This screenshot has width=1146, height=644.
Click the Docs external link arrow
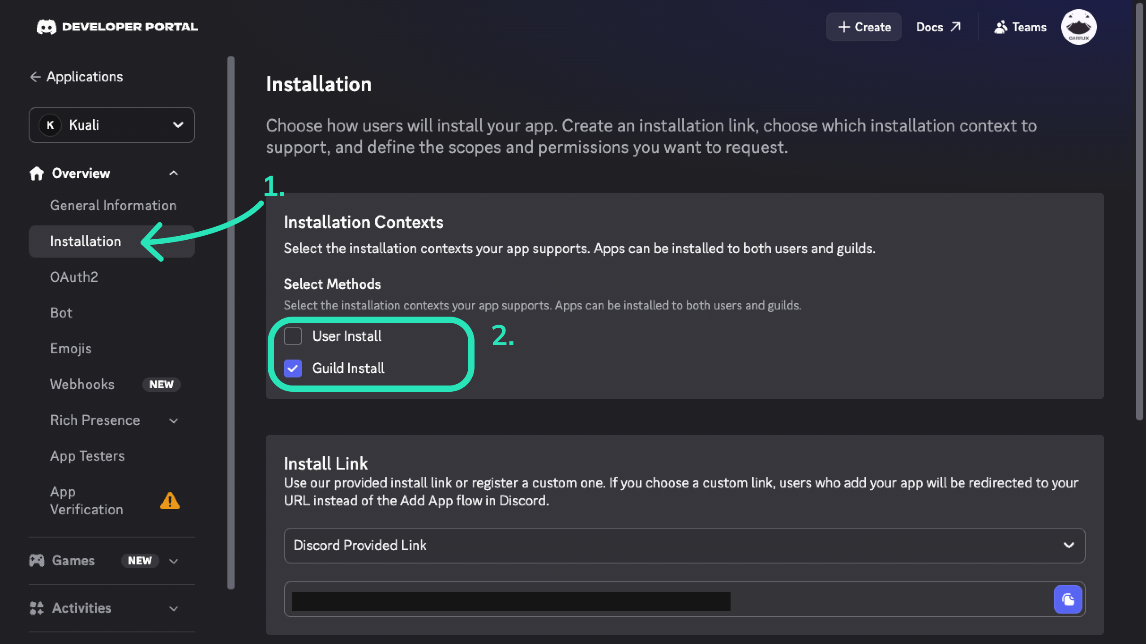click(955, 27)
